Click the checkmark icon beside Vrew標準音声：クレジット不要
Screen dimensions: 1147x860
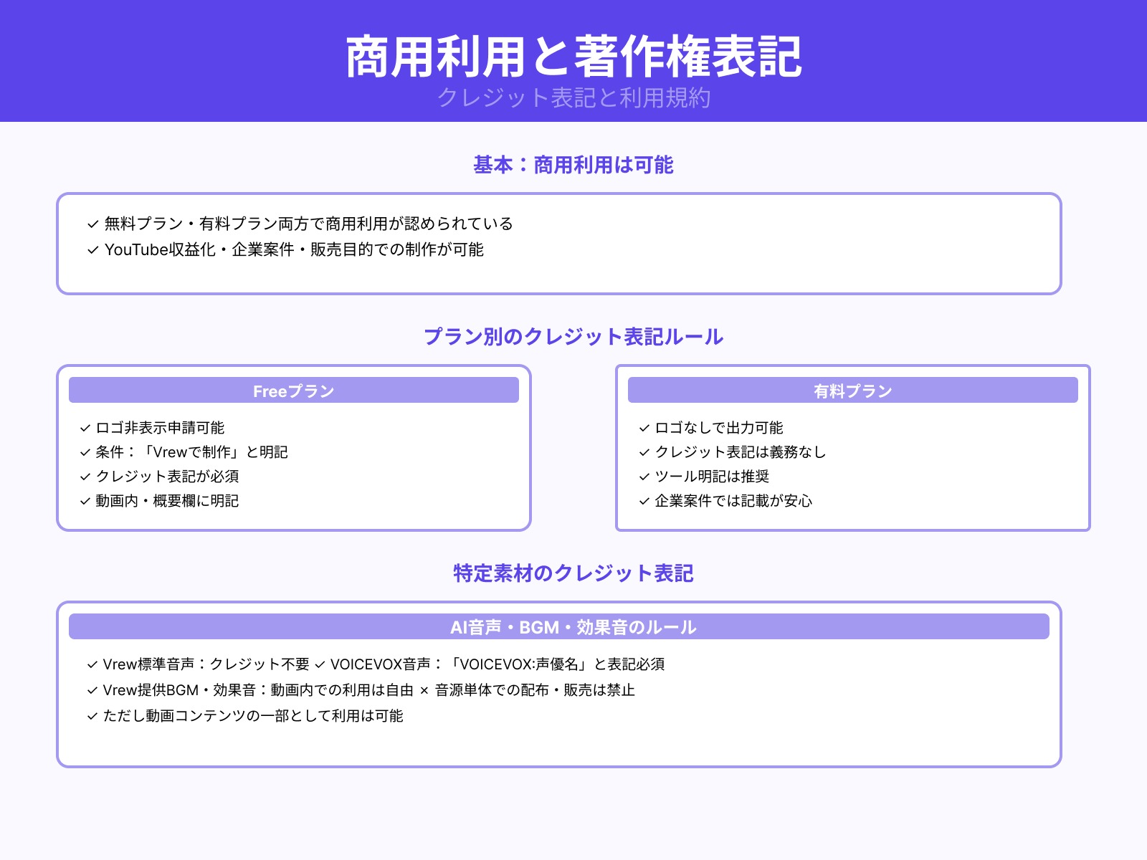pos(92,664)
